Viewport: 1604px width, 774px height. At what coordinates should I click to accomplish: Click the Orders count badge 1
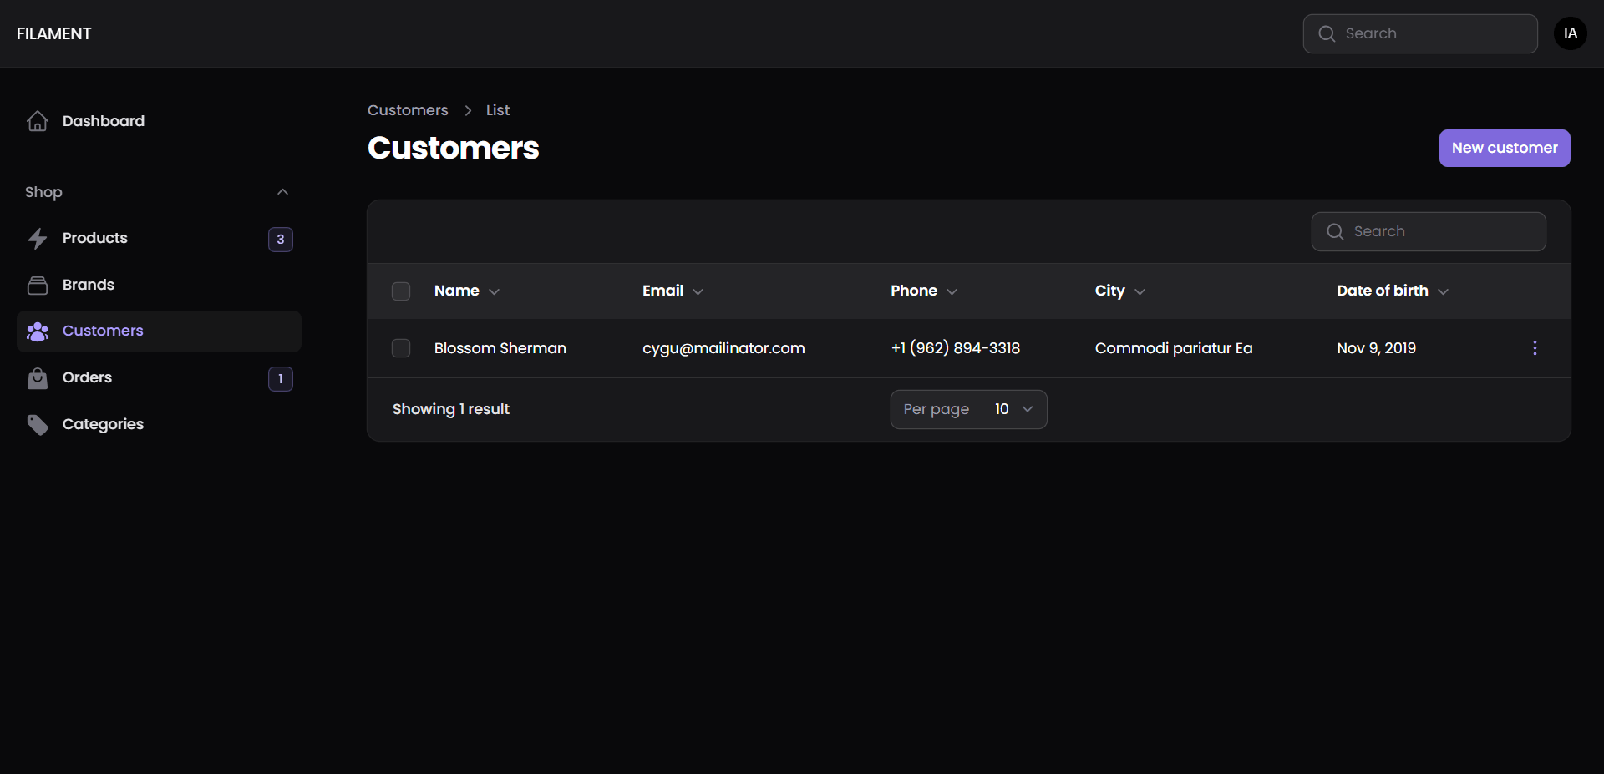click(x=281, y=379)
